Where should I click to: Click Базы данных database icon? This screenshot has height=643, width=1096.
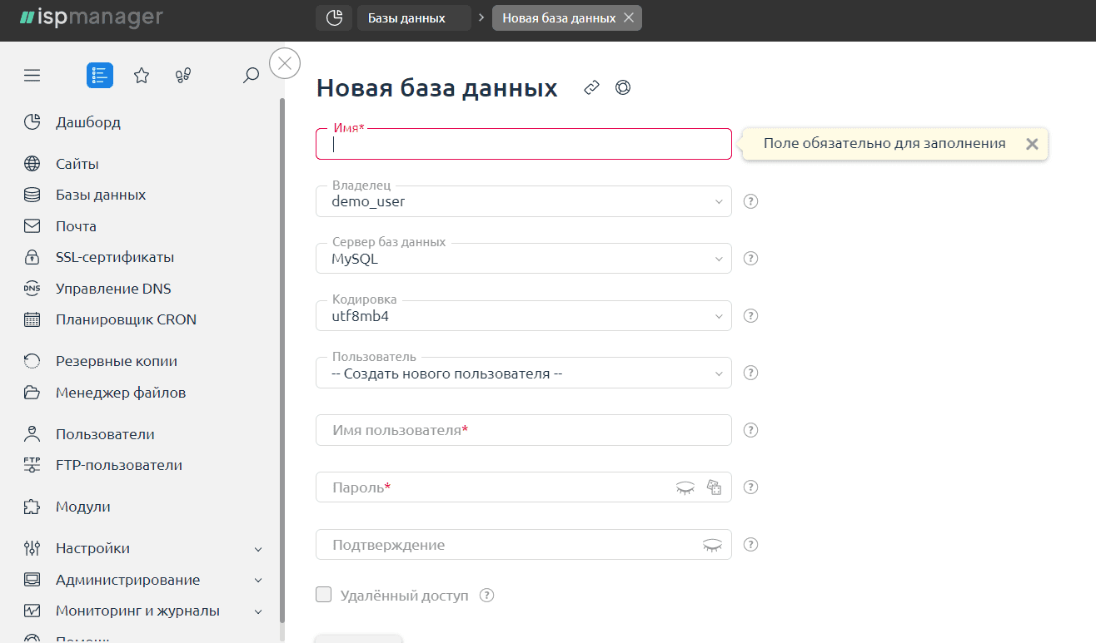[32, 195]
